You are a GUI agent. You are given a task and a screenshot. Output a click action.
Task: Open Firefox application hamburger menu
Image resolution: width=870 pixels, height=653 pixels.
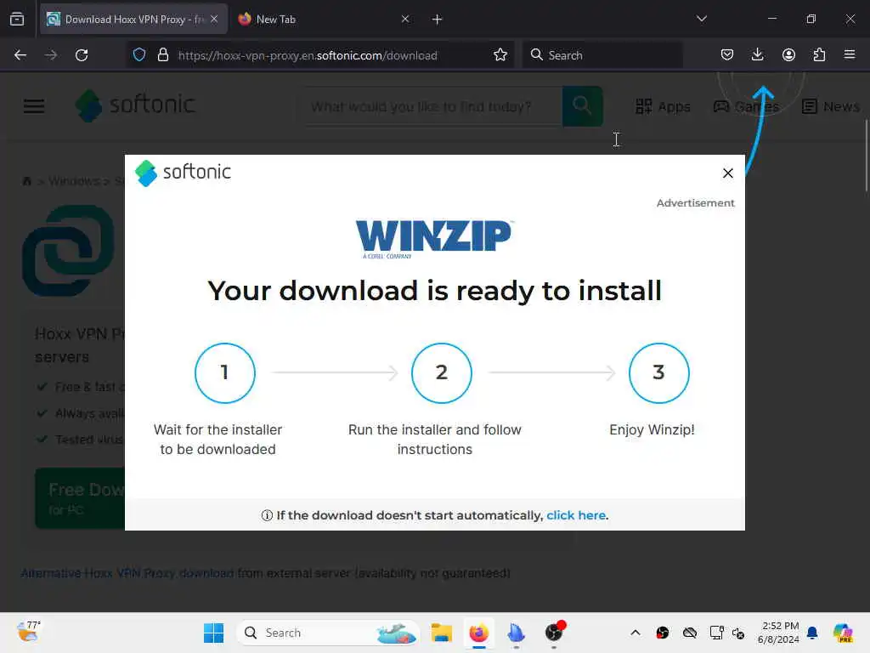[850, 54]
